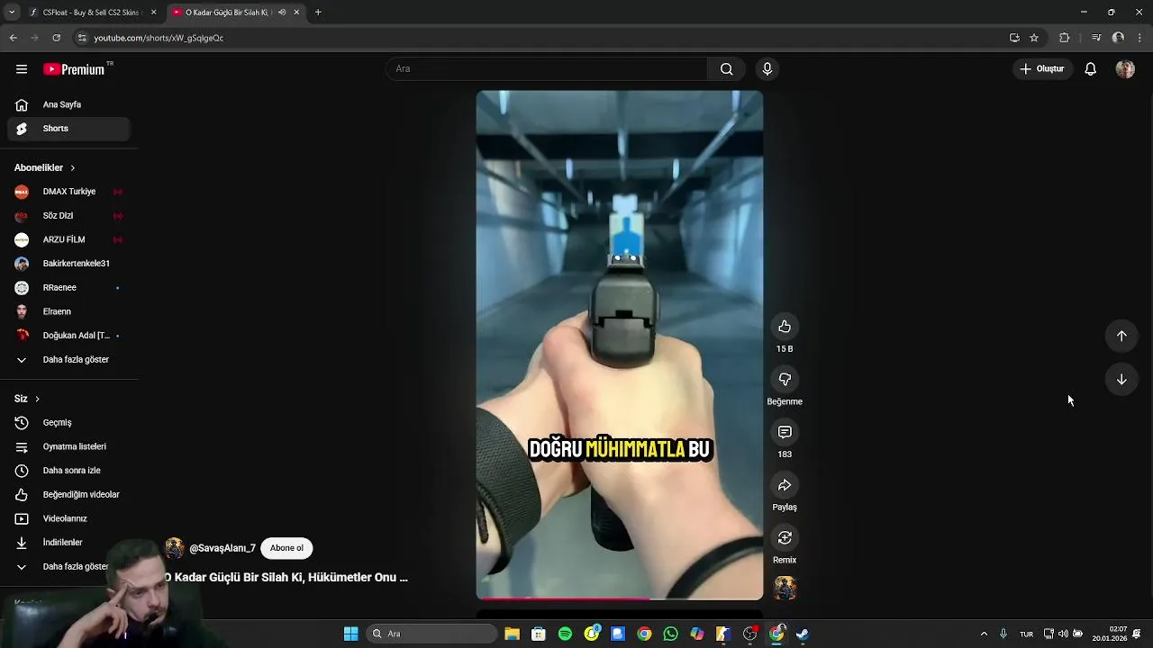Open İndirilenler in the sidebar
This screenshot has height=648, width=1153.
click(x=69, y=543)
